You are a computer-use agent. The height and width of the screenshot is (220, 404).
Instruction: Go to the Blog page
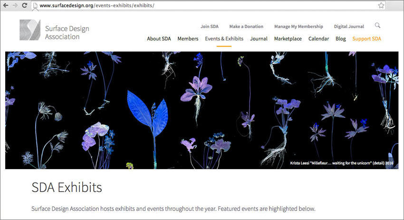point(341,38)
